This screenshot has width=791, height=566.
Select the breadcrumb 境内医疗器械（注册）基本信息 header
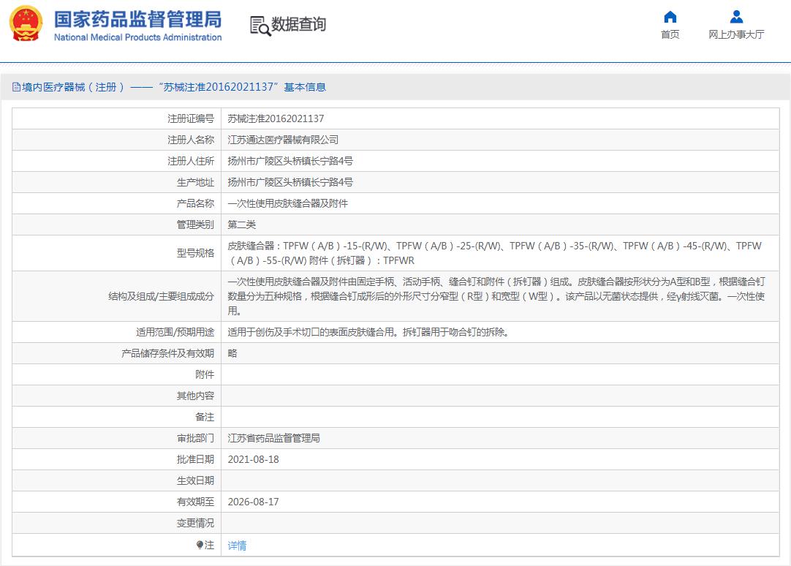169,87
